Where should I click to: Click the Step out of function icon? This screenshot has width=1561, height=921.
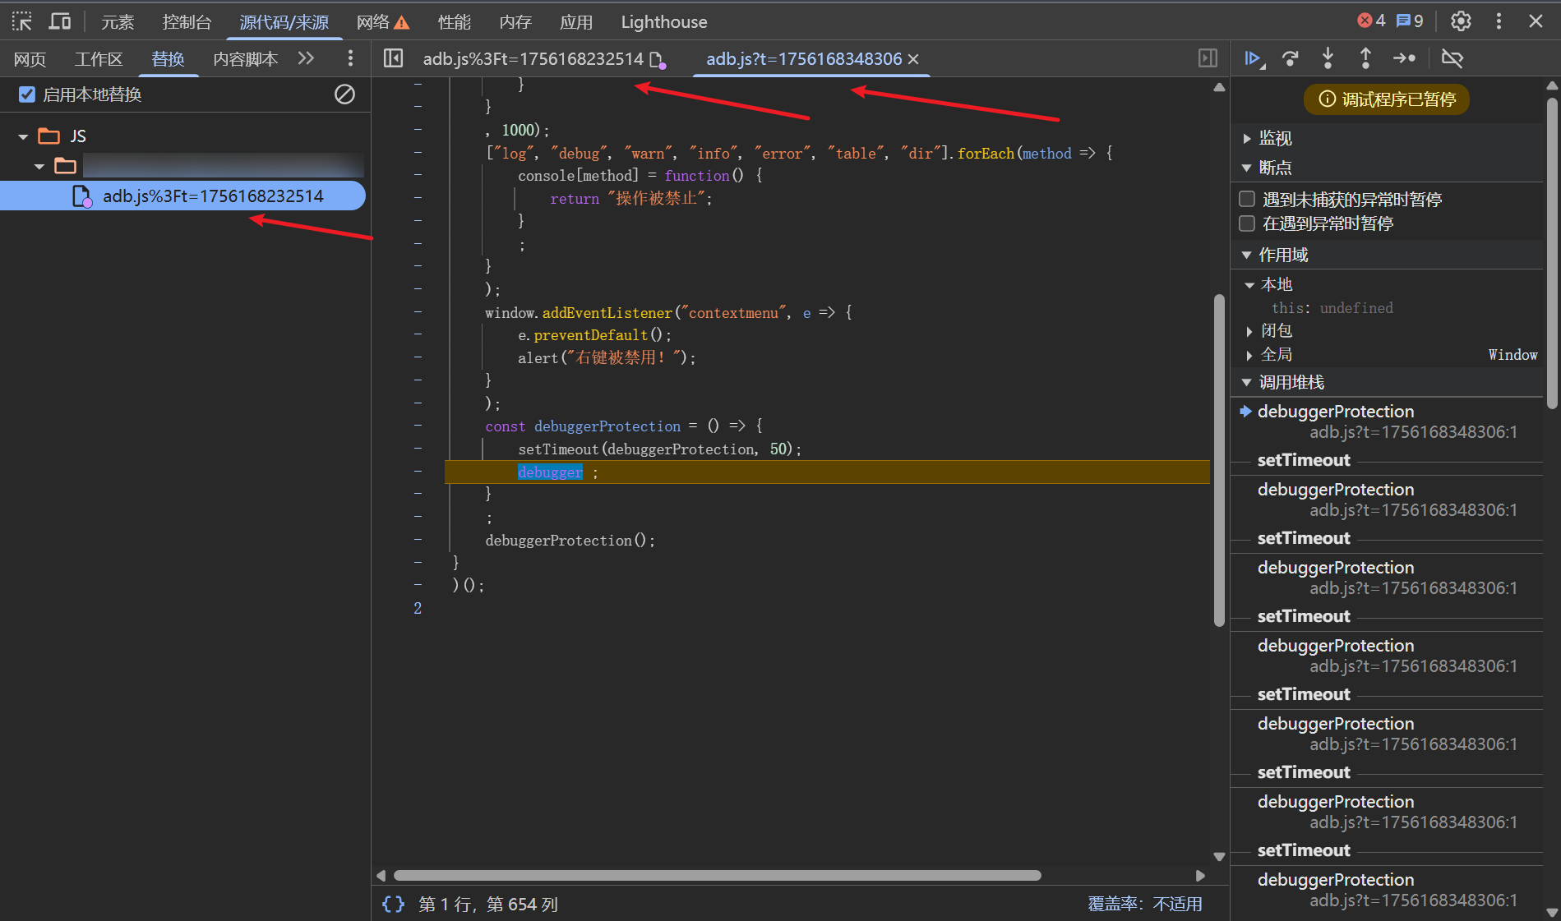[1365, 58]
